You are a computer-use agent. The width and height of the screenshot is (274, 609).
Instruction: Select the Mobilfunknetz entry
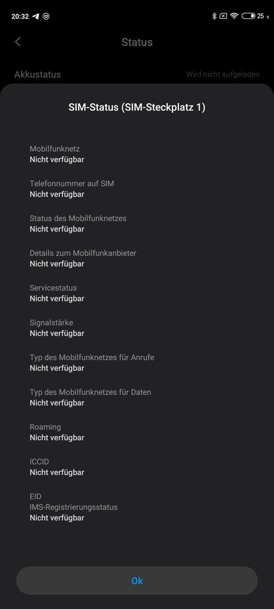point(137,154)
